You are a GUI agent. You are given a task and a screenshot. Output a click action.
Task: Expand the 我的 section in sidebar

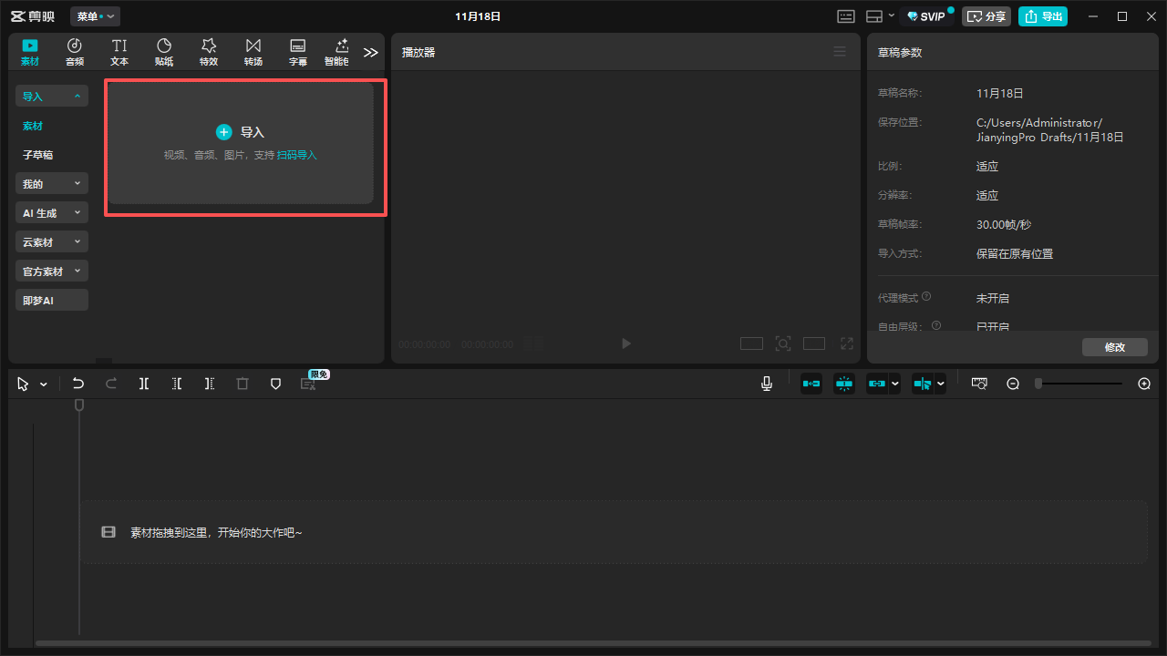pos(52,184)
